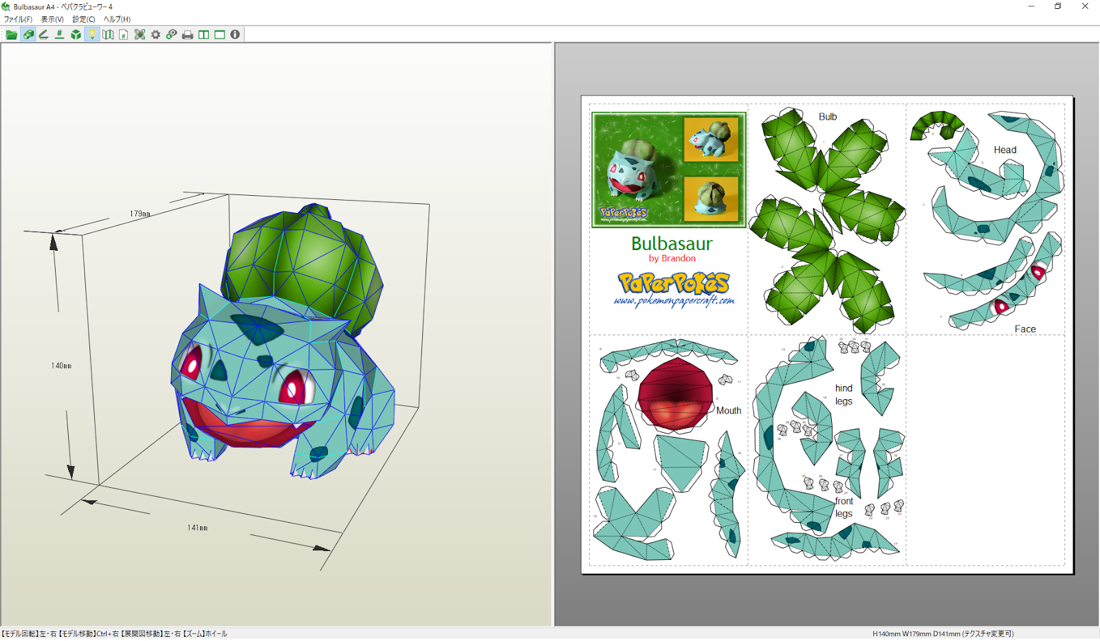Click the 'front legs' label
The width and height of the screenshot is (1100, 641).
pyautogui.click(x=844, y=507)
